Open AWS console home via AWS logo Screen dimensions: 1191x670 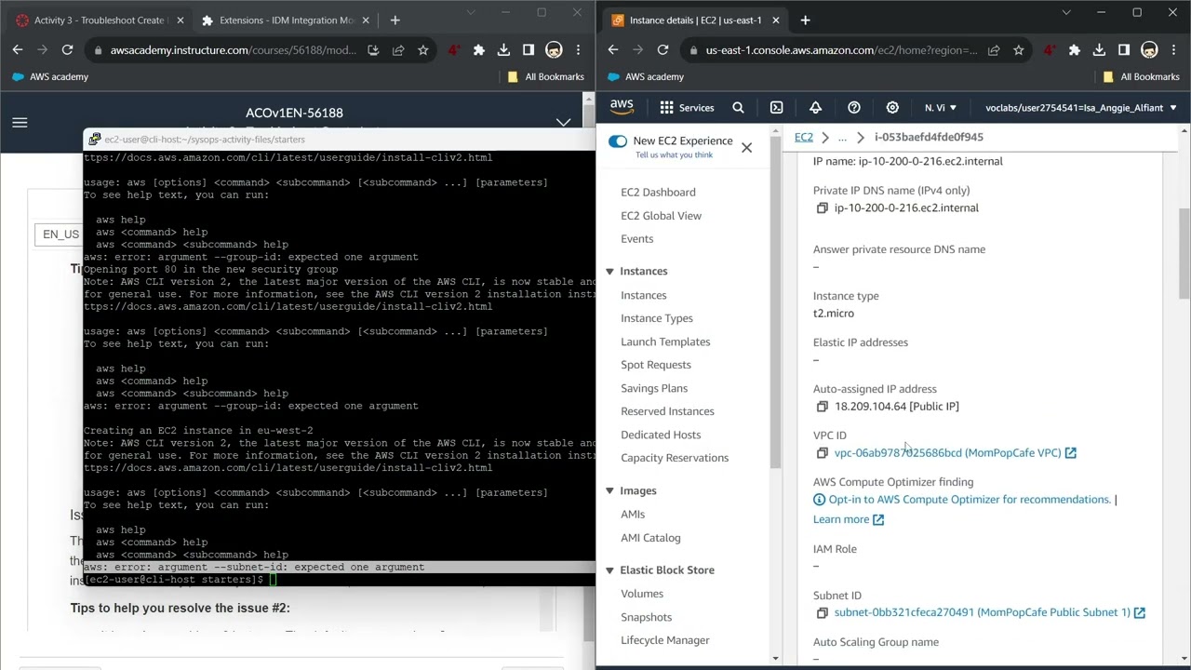622,107
